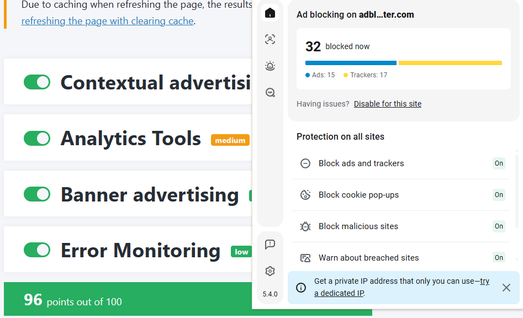Open the alert siren icon in sidebar
This screenshot has height=318, width=523.
[x=270, y=66]
